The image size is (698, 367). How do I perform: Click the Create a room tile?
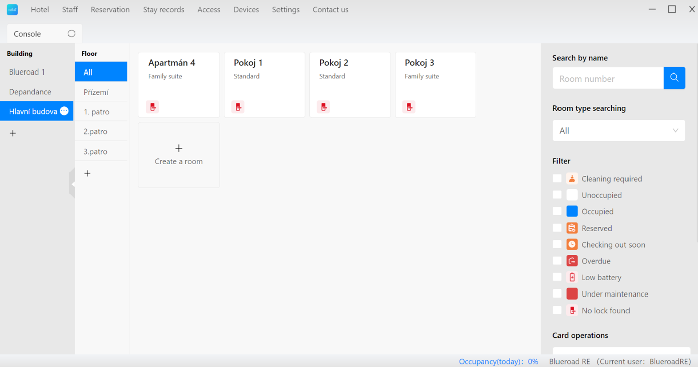tap(179, 155)
